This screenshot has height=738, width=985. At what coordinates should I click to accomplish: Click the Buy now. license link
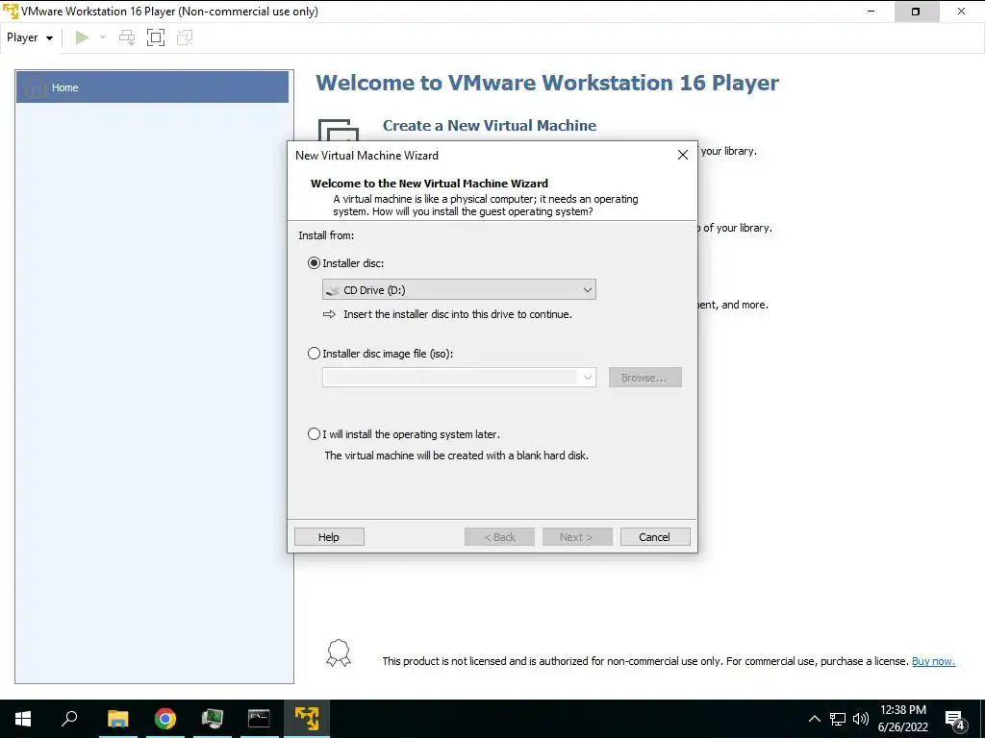[933, 661]
